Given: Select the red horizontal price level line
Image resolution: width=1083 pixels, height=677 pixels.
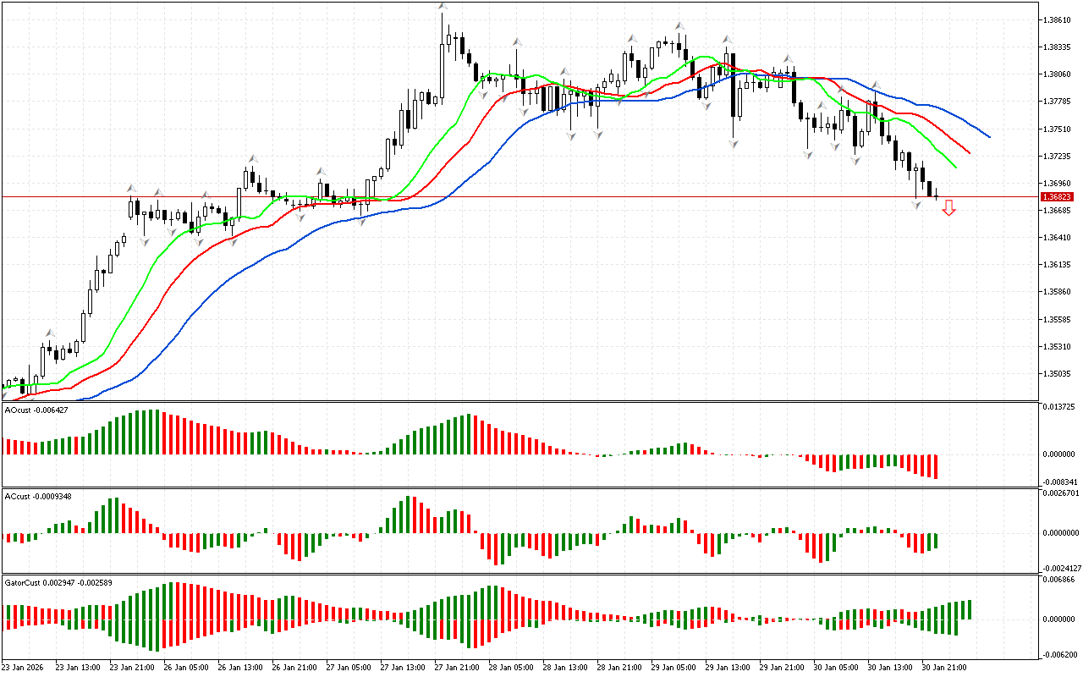Looking at the screenshot, I should (592, 196).
